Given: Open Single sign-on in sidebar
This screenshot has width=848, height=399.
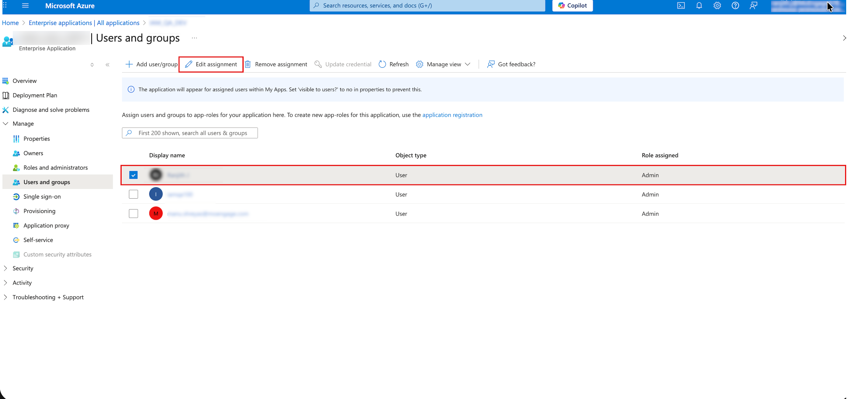Looking at the screenshot, I should tap(42, 196).
